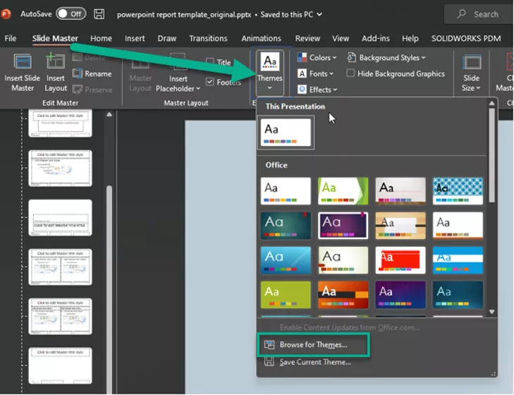Open the SOLIDWORKS PDM tab

(x=466, y=38)
